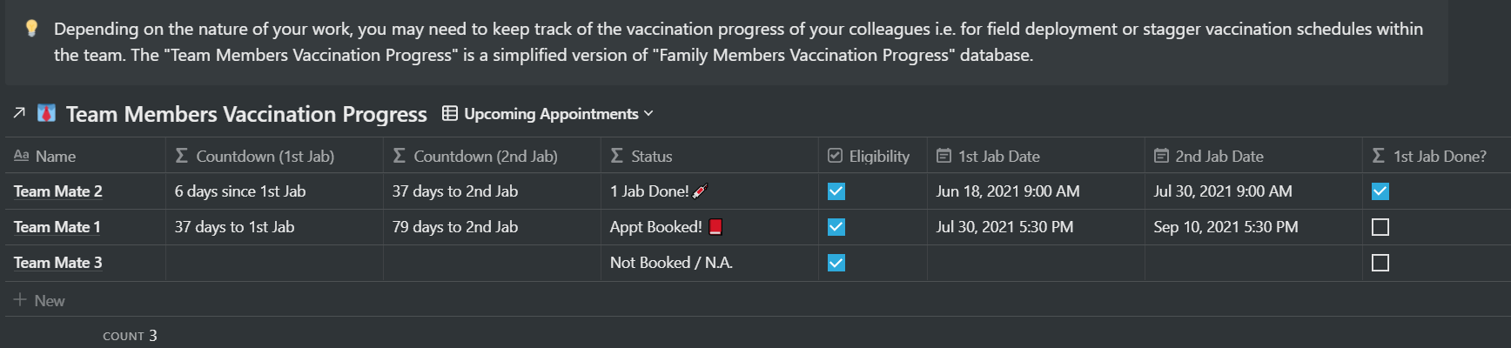Uncheck Eligibility for Team Mate 2
Image resolution: width=1511 pixels, height=348 pixels.
pos(836,191)
